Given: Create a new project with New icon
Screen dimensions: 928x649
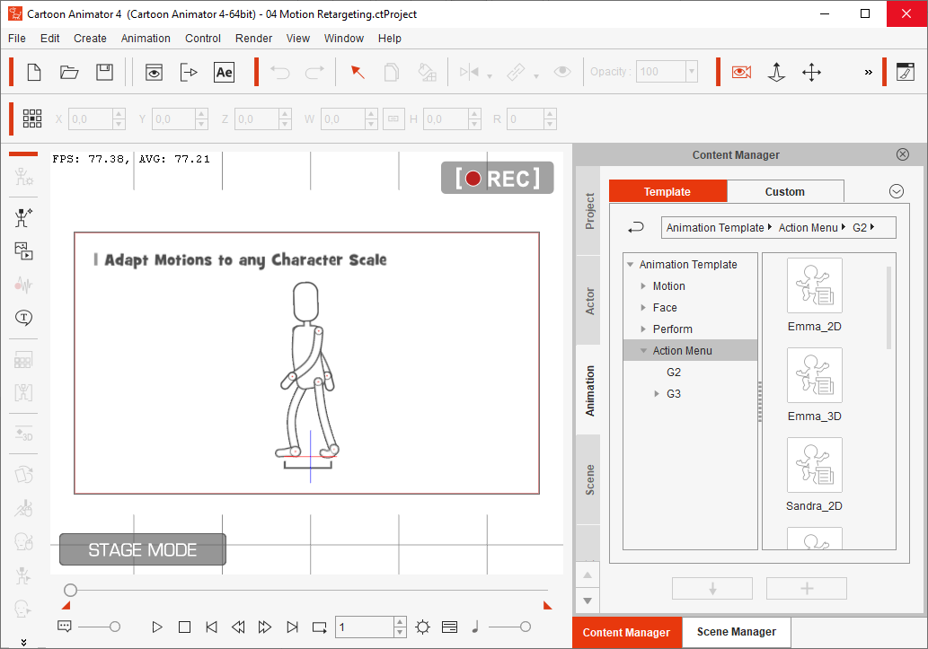Looking at the screenshot, I should (34, 72).
